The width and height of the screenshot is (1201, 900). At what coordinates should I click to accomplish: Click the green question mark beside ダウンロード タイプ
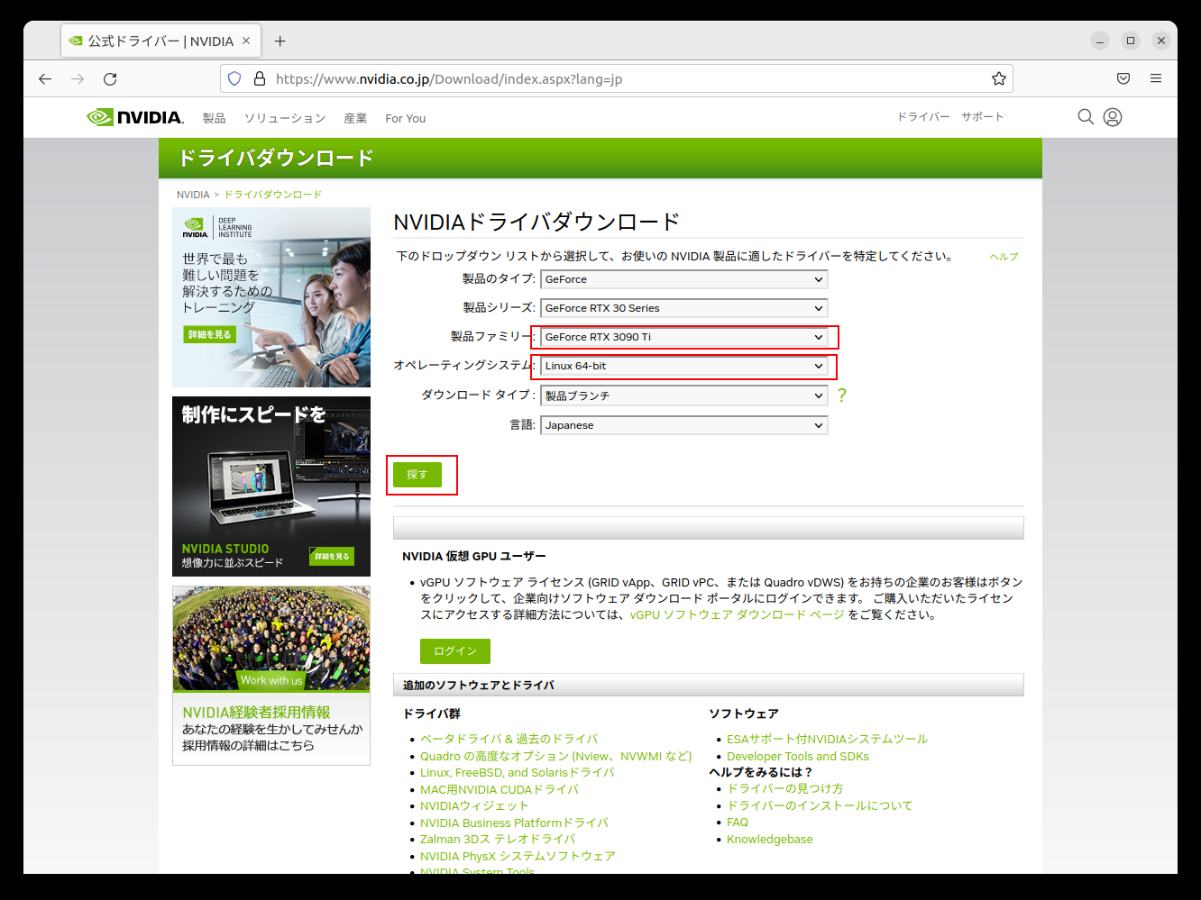(x=842, y=395)
